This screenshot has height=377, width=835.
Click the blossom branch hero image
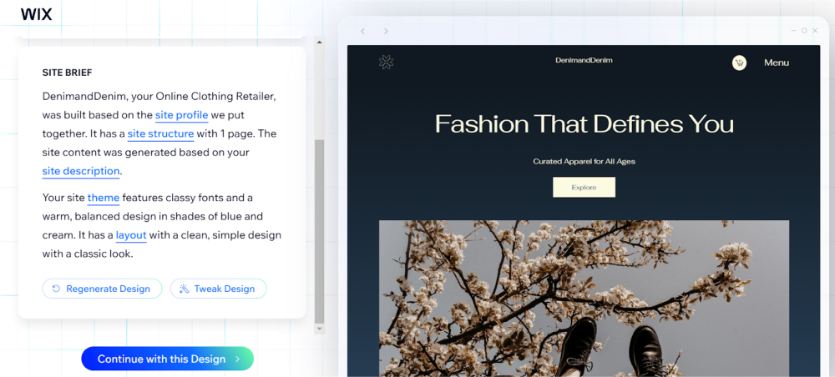(584, 299)
